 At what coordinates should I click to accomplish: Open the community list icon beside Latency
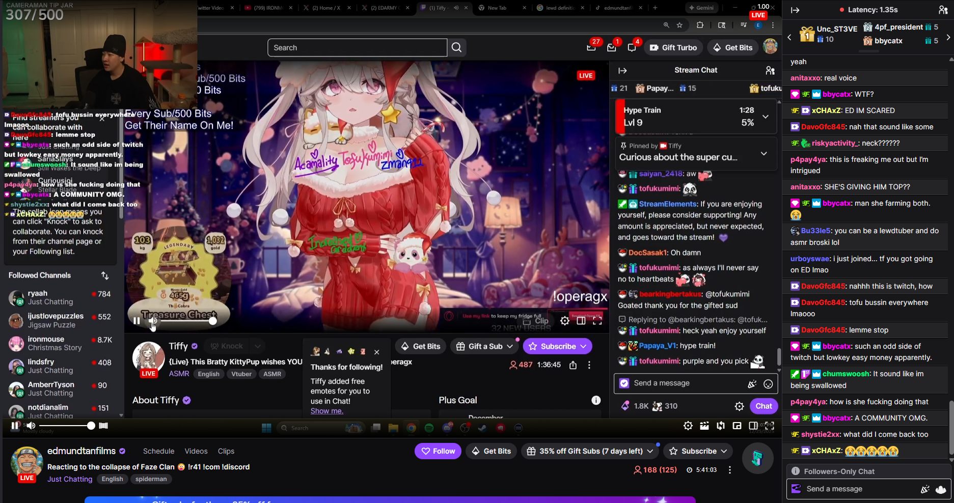tap(943, 10)
